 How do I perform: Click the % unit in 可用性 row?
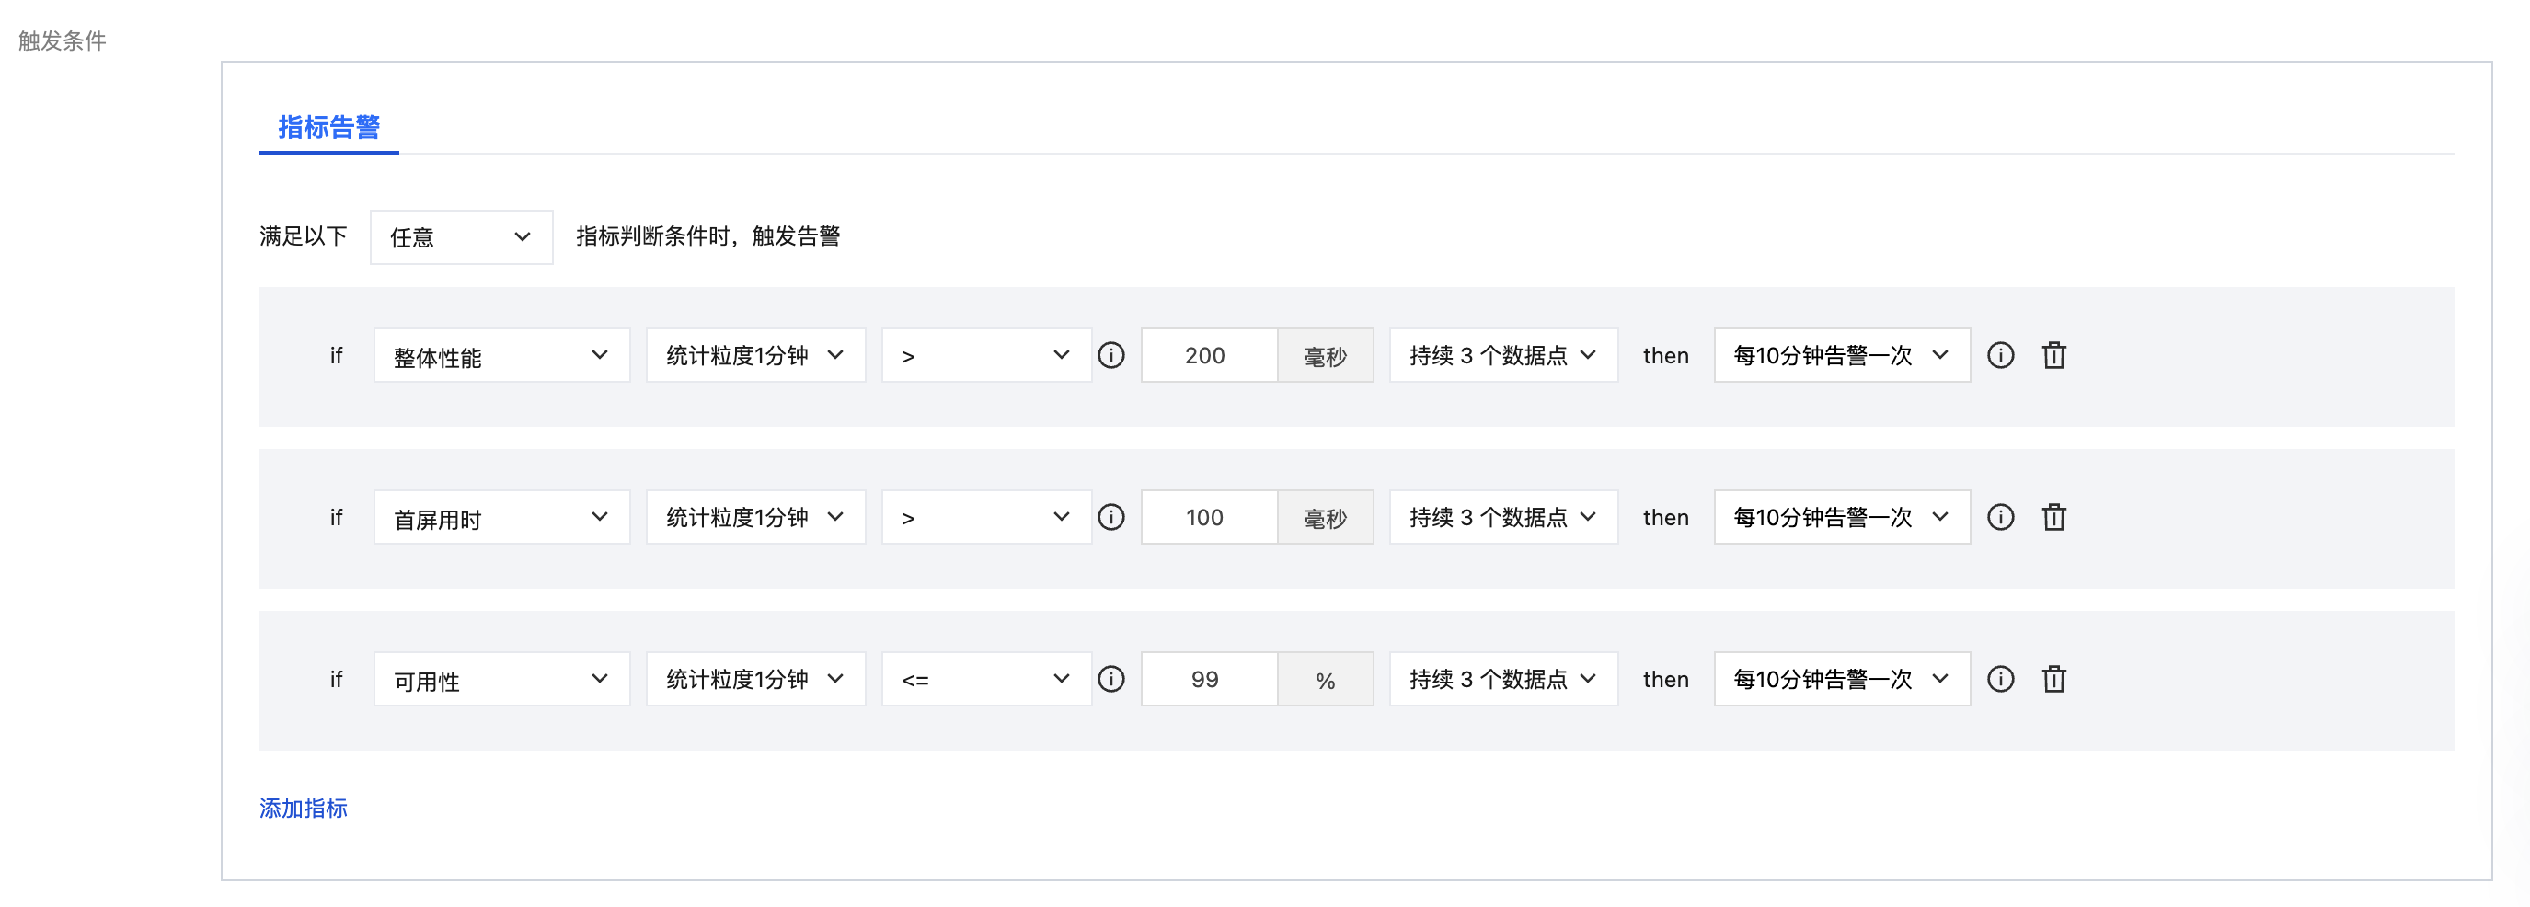(1325, 679)
